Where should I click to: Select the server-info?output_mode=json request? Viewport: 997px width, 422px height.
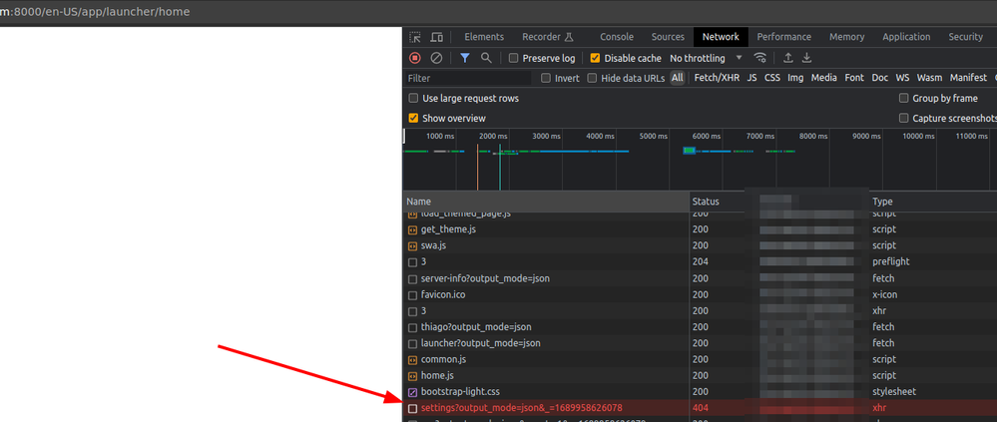coord(485,278)
